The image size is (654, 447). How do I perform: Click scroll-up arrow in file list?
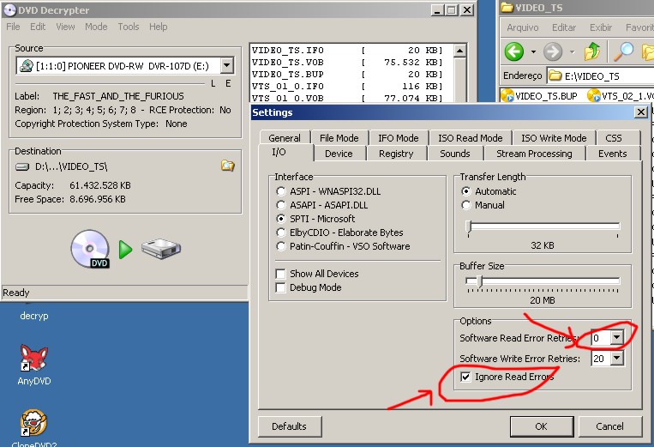[459, 51]
